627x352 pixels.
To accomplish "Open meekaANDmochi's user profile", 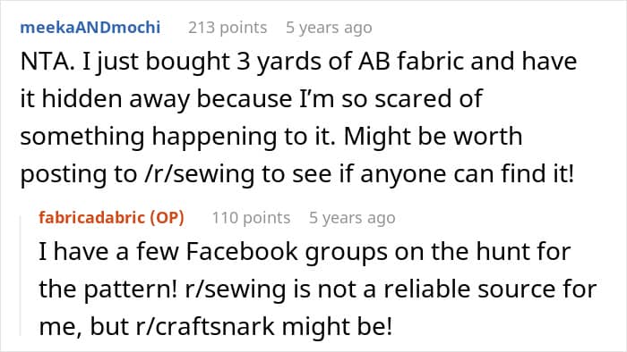I will (x=90, y=28).
